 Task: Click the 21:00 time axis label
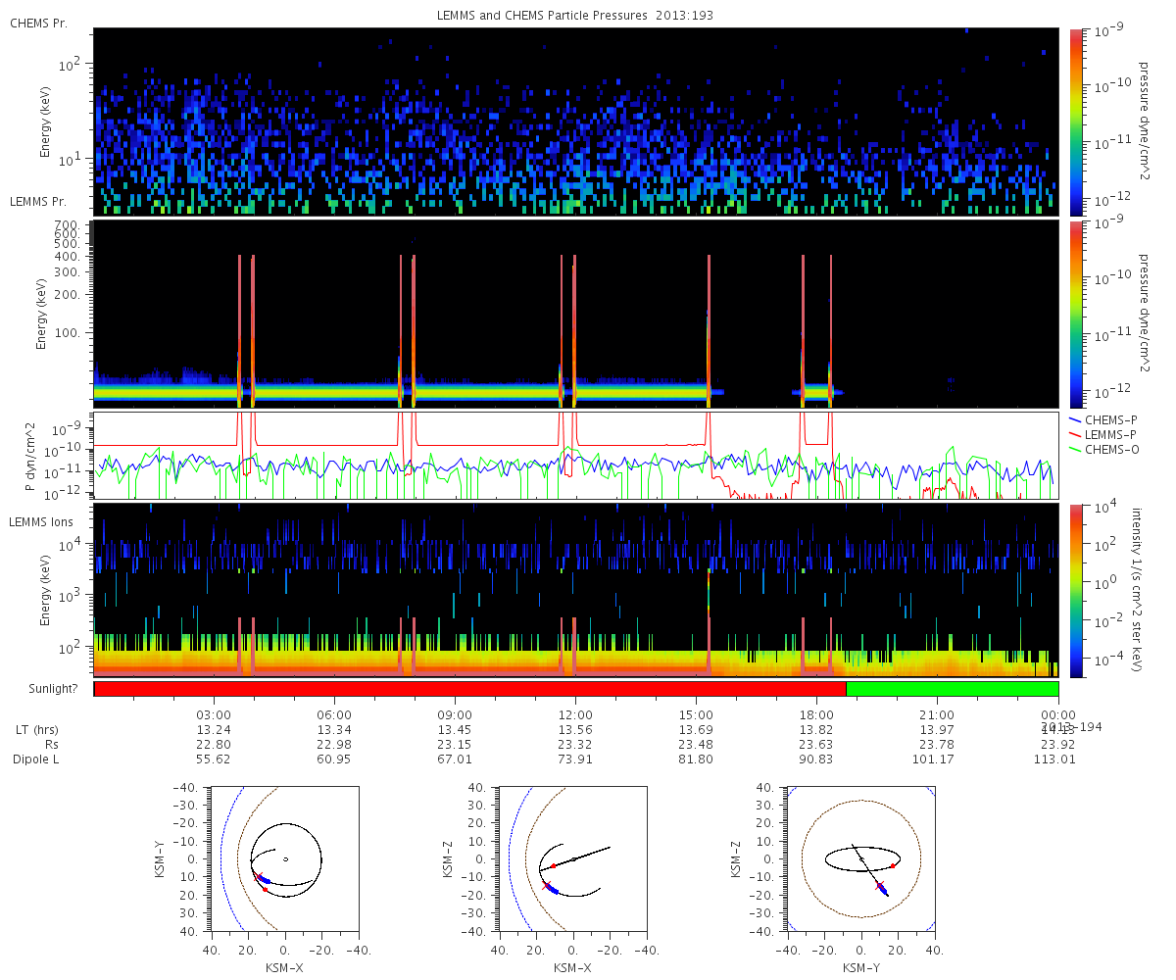(x=937, y=715)
